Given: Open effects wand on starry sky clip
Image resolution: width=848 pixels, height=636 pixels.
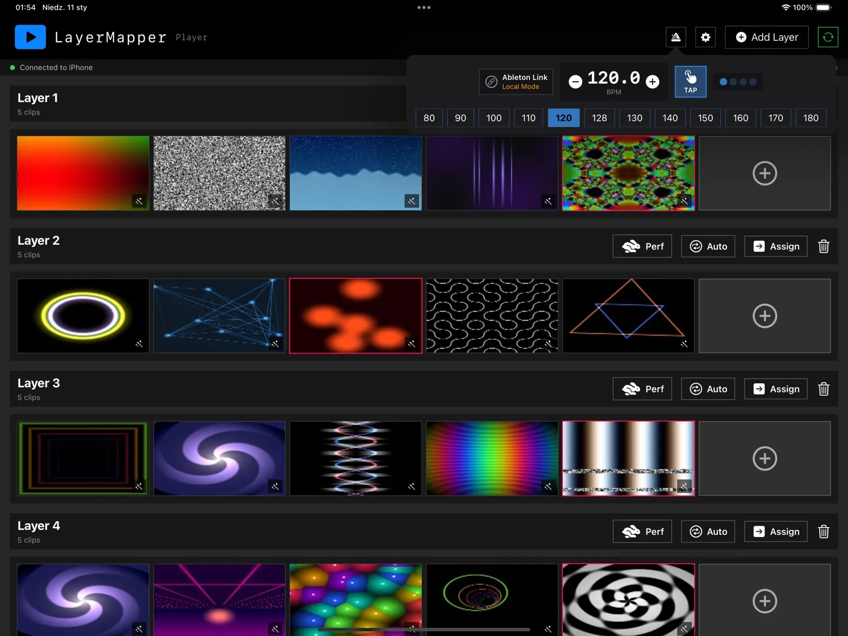Looking at the screenshot, I should (412, 201).
